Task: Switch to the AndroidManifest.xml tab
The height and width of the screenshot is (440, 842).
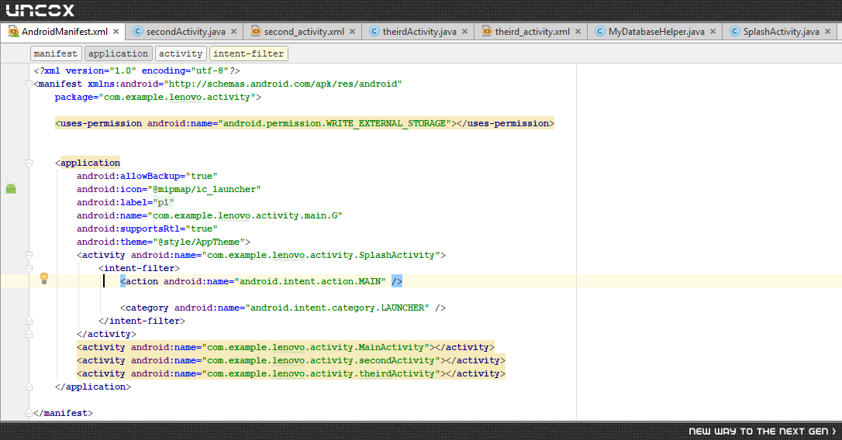Action: pyautogui.click(x=64, y=32)
